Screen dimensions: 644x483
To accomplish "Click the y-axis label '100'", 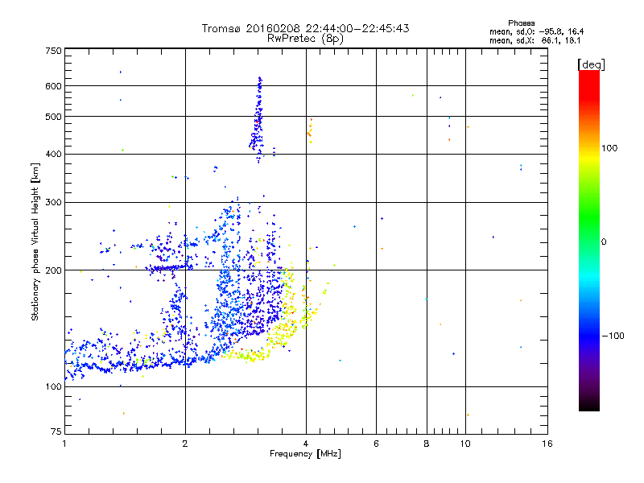I will [53, 387].
